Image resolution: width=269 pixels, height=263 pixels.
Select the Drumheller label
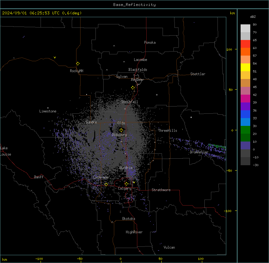click(x=199, y=152)
